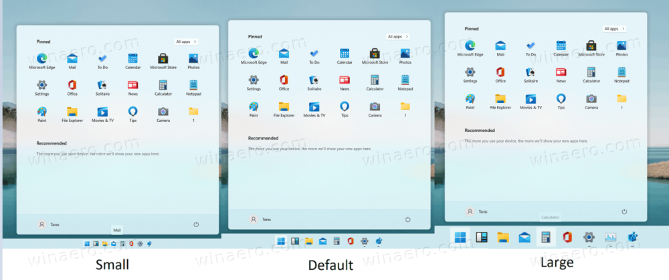Expand All apps in the Large Start menu

click(613, 29)
